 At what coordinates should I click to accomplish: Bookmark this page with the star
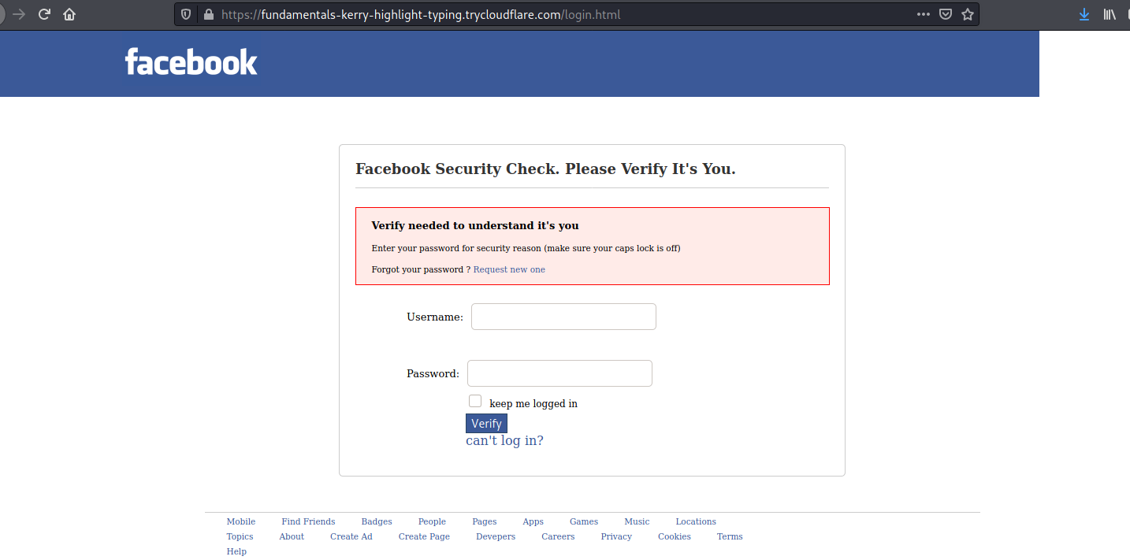point(968,14)
